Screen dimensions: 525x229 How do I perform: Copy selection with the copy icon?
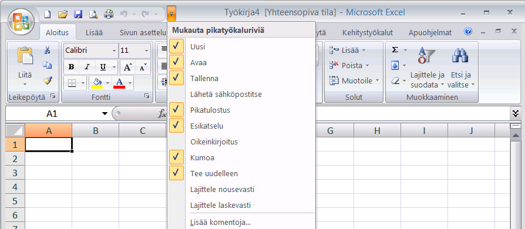point(47,65)
